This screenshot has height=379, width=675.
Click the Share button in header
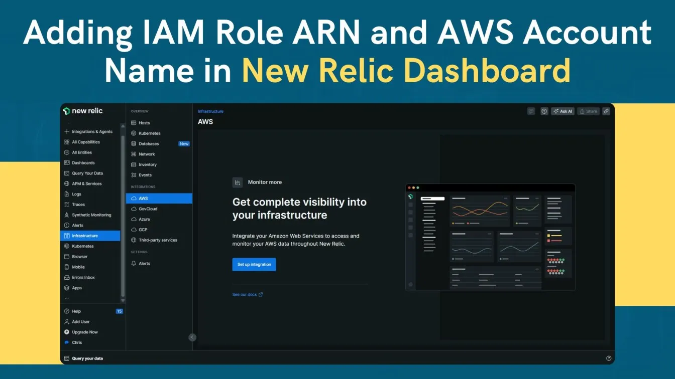[588, 111]
